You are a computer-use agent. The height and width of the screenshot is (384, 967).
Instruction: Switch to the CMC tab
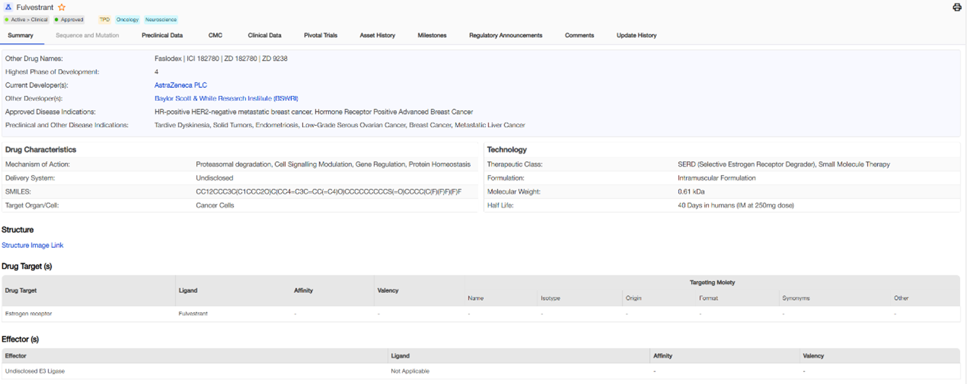[x=215, y=35]
